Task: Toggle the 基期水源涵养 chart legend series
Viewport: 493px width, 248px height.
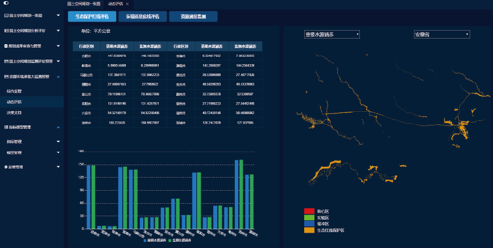Action: click(155, 241)
